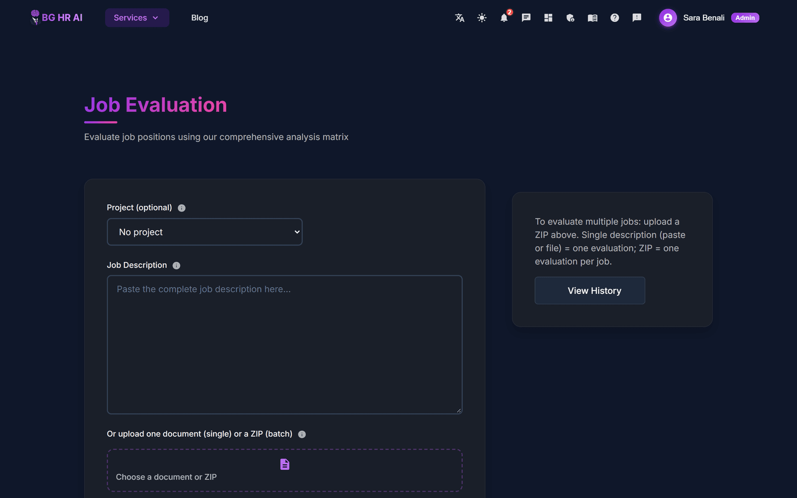Open the chat messages icon
Screen dimensions: 797x498
526,18
